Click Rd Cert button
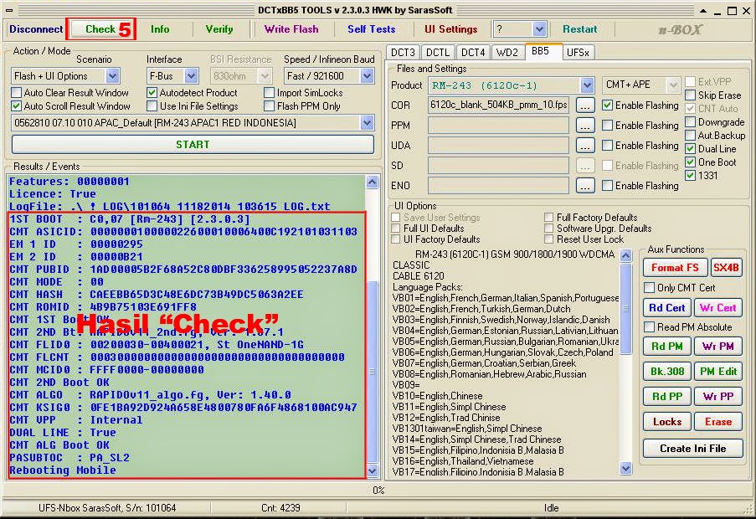Screen dimensions: 756x519 pos(667,307)
